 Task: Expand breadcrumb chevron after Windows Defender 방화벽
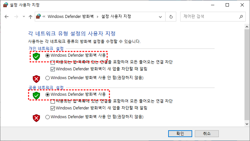(97, 17)
